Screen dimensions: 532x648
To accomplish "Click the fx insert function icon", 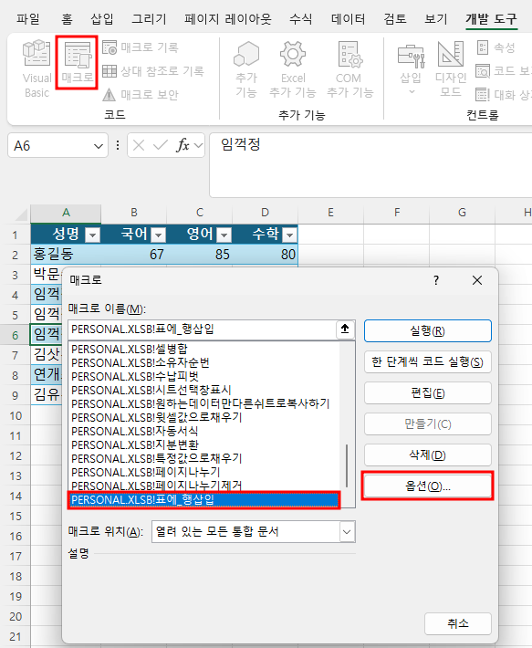I will 183,145.
